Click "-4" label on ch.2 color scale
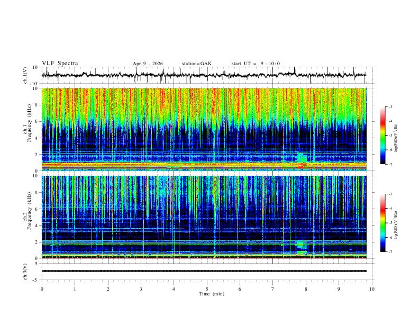Image resolution: width=419 pixels, height=324 pixels. point(390,209)
